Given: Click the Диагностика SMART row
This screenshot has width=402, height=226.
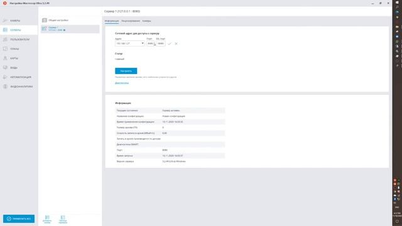Looking at the screenshot, I should pos(170,144).
